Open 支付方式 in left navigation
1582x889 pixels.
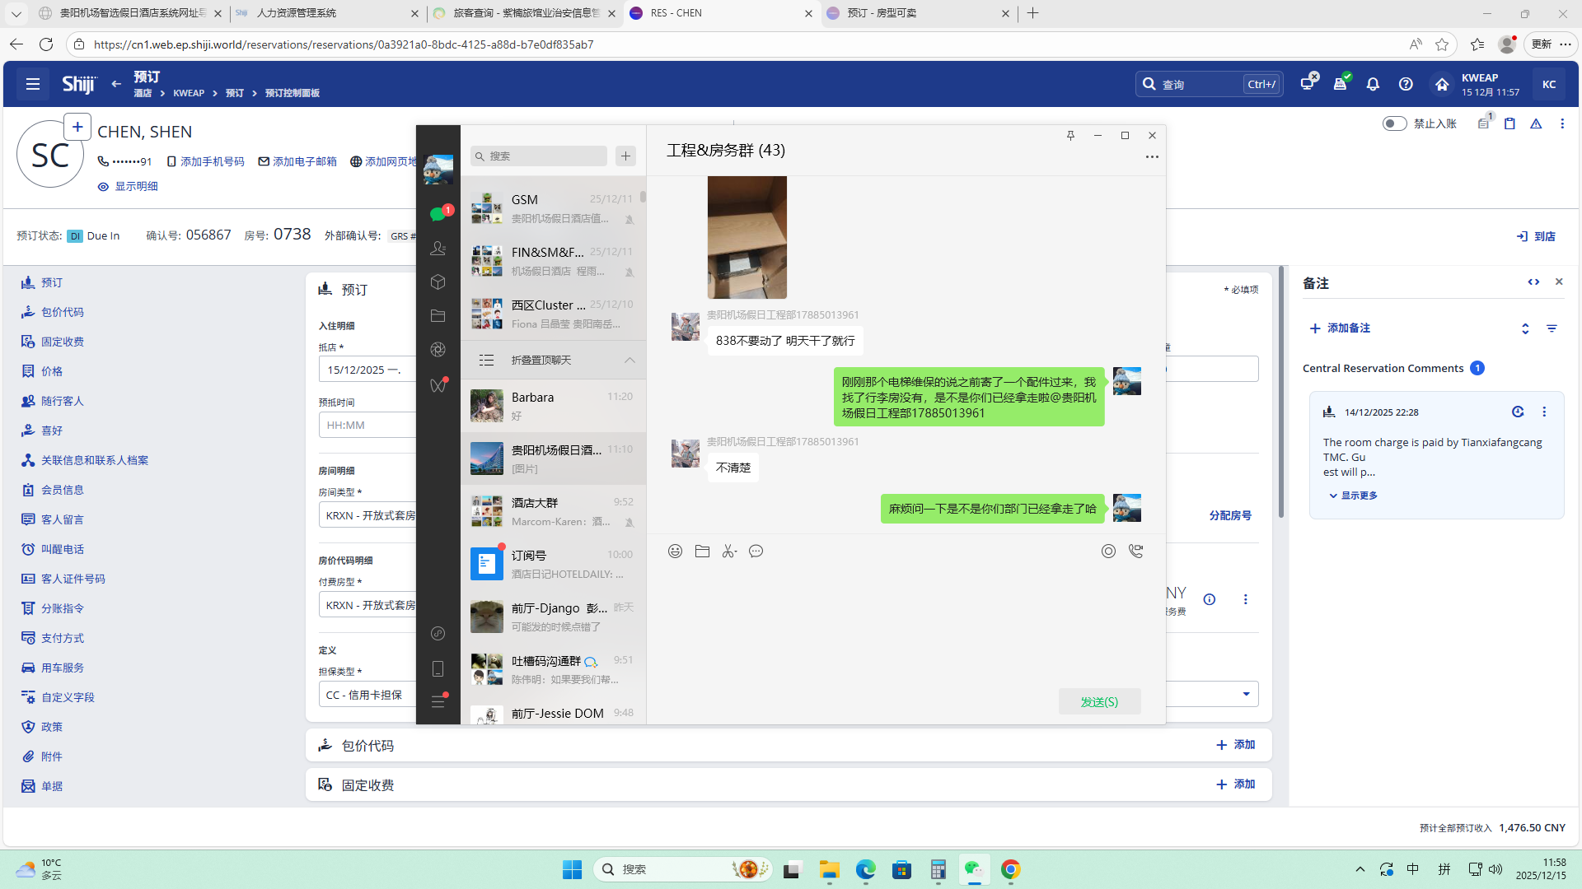coord(63,638)
